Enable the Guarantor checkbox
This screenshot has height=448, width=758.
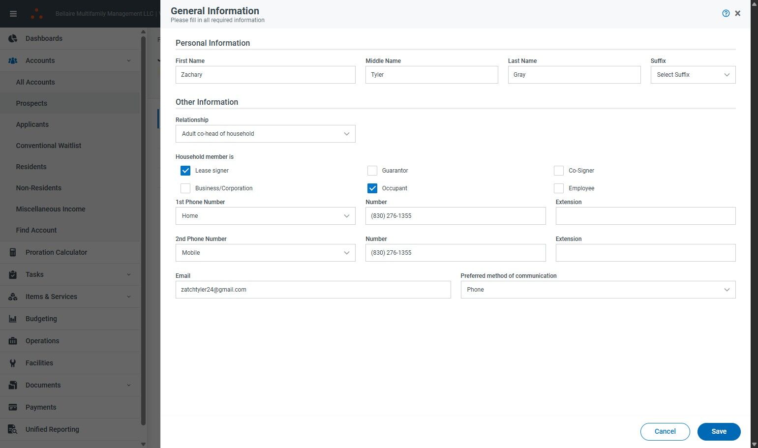tap(372, 171)
